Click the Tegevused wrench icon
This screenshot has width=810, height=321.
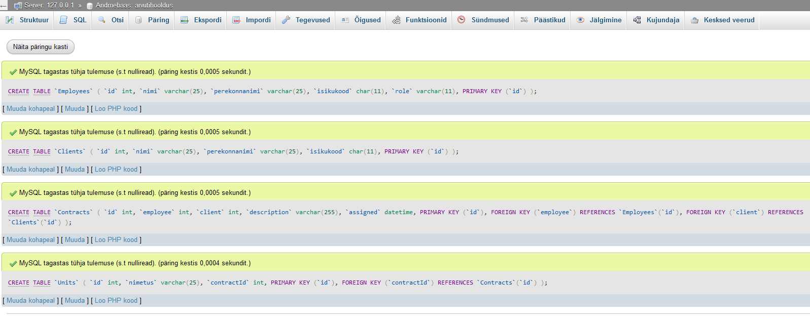pos(286,20)
